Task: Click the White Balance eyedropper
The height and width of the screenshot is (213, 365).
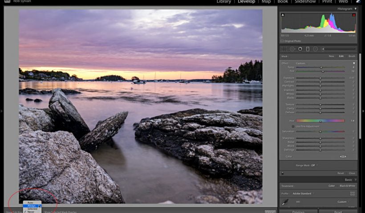Action: [285, 202]
